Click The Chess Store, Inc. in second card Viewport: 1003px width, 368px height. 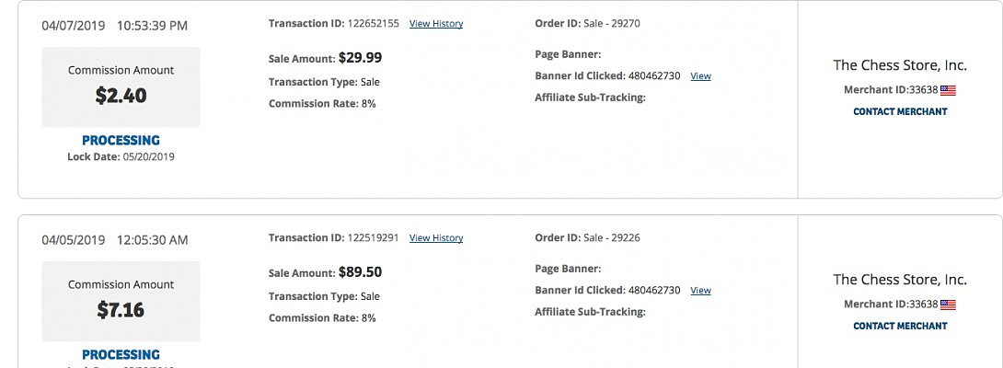click(x=900, y=280)
